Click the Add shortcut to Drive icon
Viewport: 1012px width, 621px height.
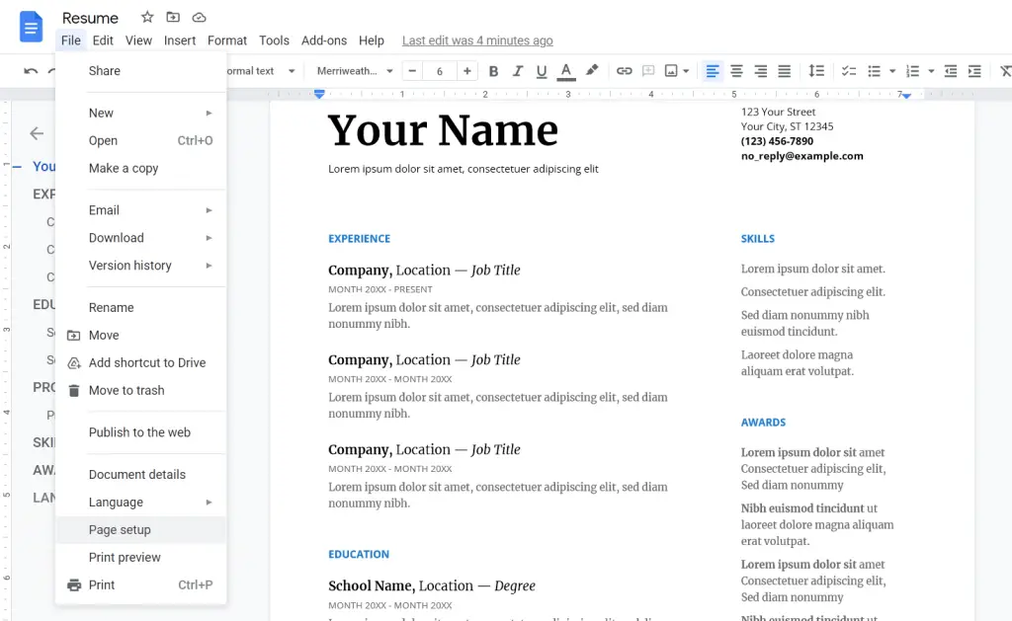click(x=73, y=363)
